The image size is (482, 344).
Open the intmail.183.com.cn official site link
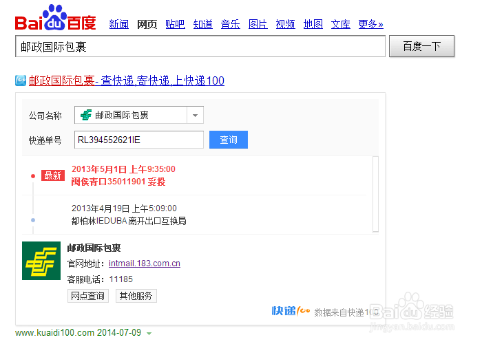[145, 264]
